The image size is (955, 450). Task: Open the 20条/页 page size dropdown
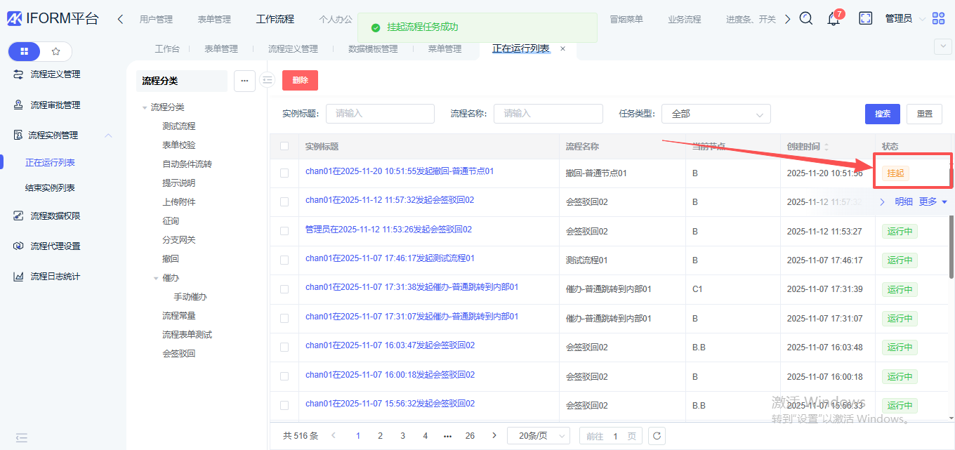click(539, 436)
